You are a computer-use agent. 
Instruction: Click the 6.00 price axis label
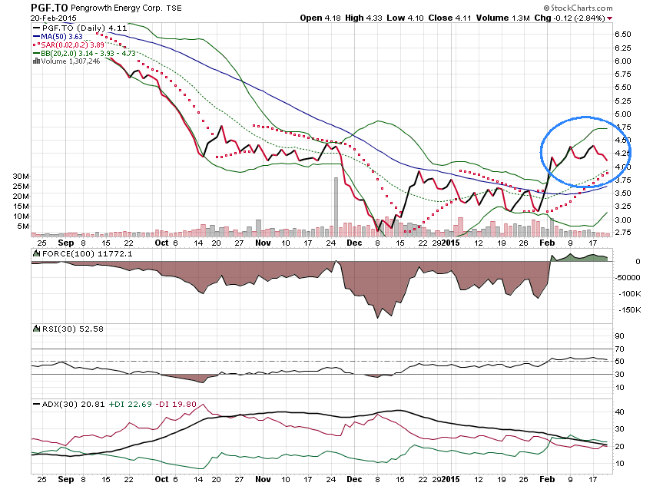(x=623, y=61)
